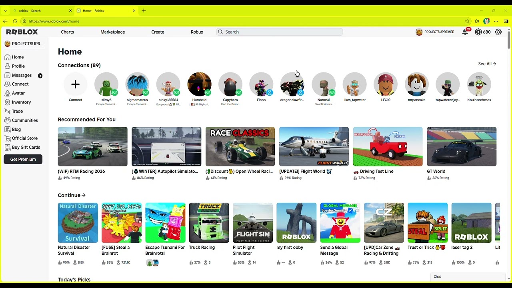Image resolution: width=512 pixels, height=288 pixels.
Task: Open the Robux menu item
Action: 197,32
